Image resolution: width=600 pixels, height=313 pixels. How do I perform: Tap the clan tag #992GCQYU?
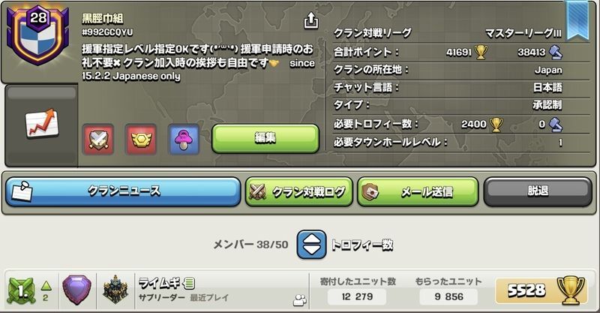tap(107, 32)
